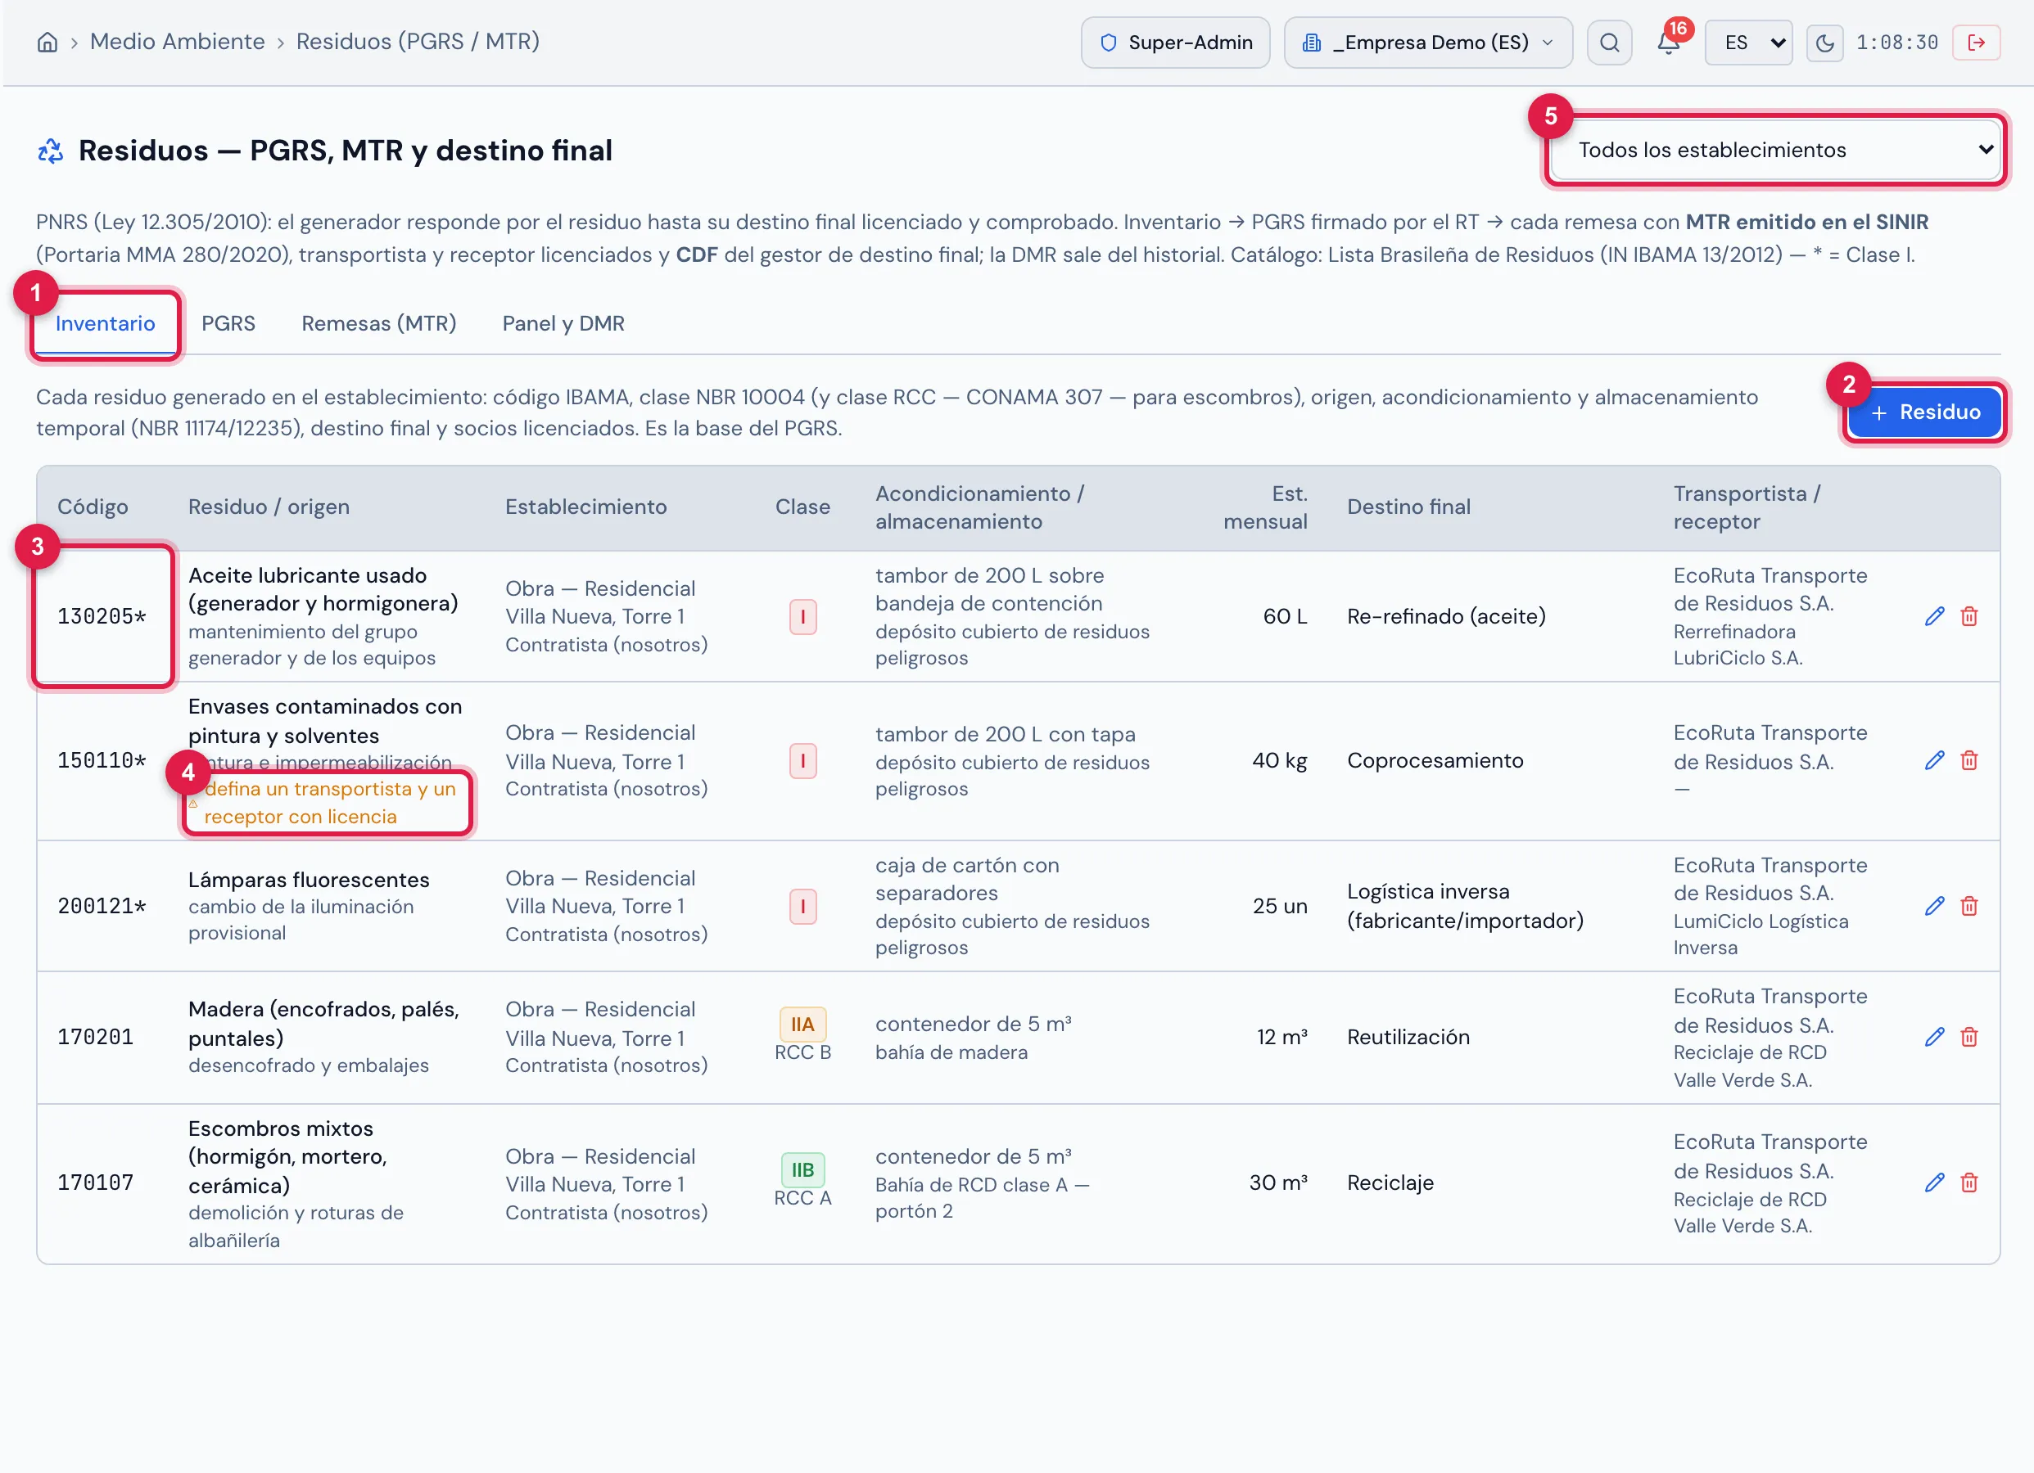Image resolution: width=2034 pixels, height=1473 pixels.
Task: Open the Remesas (MTR) tab
Action: pos(378,323)
